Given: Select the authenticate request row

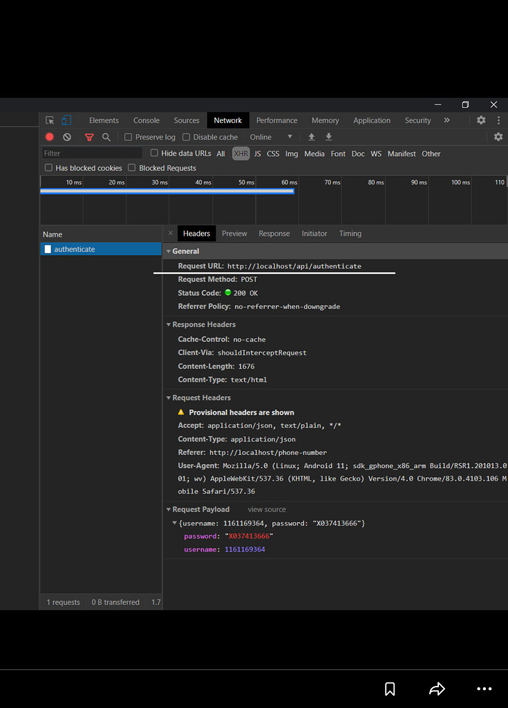Looking at the screenshot, I should [101, 249].
